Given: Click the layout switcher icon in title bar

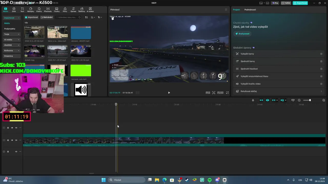Looking at the screenshot, I should 261,3.
